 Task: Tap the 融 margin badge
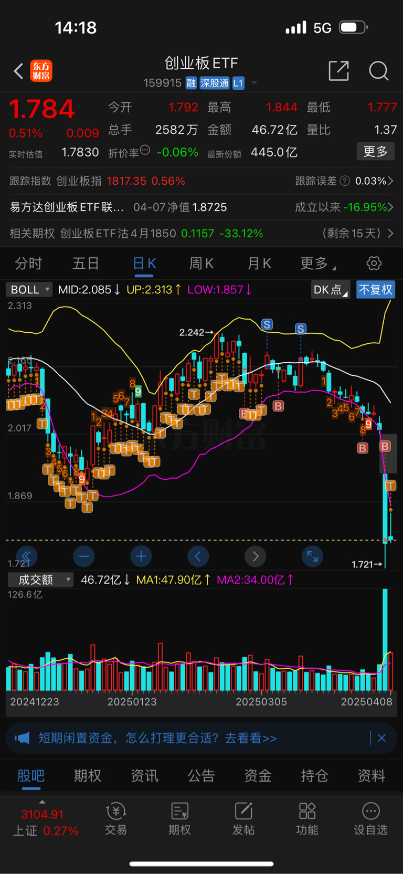click(191, 83)
